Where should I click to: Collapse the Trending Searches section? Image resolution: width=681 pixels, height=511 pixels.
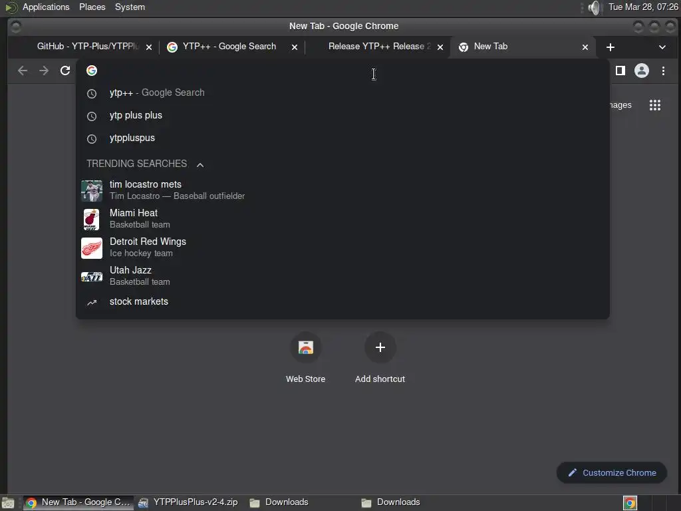click(200, 165)
